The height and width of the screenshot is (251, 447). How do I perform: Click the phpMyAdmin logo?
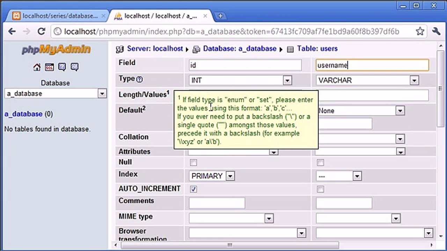point(56,49)
